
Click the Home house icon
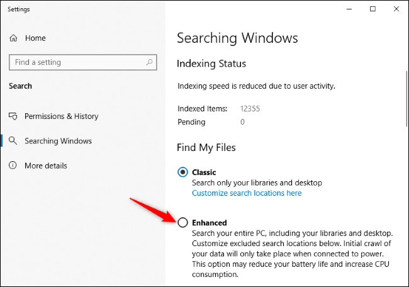[x=13, y=38]
